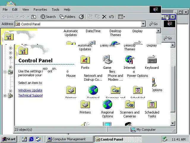Click the 23 object(s) status text
This screenshot has height=143, width=190.
pyautogui.click(x=23, y=130)
